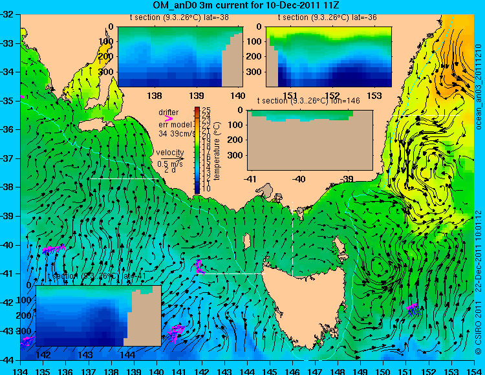Click the 134 longitude label on the bottom axis
The width and height of the screenshot is (485, 375).
click(21, 371)
